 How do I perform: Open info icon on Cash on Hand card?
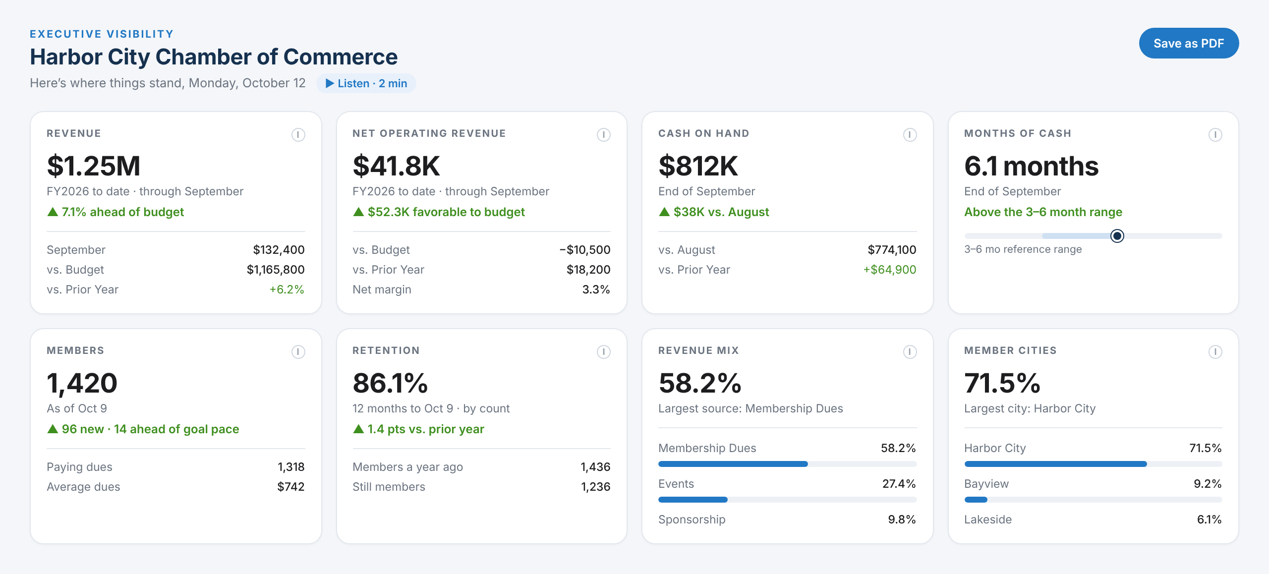(x=910, y=134)
